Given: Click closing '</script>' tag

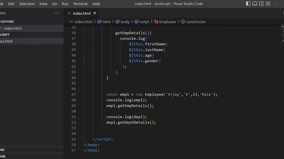Looking at the screenshot, I should pos(103,139).
